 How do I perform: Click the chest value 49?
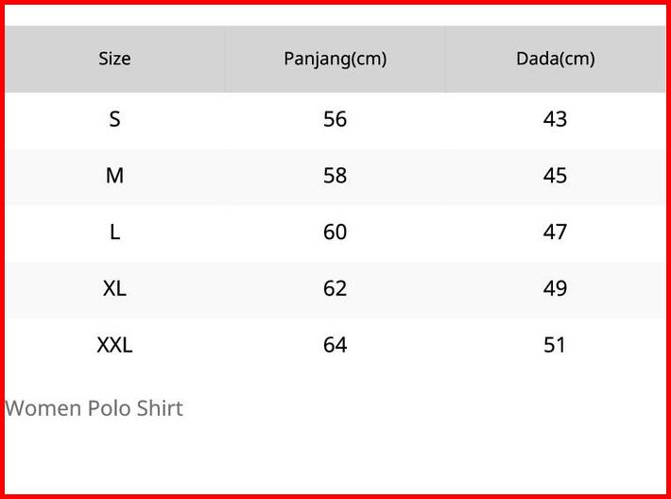(555, 289)
